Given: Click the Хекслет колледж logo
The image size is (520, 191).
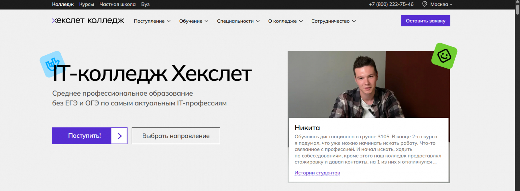Looking at the screenshot, I should click(x=88, y=20).
